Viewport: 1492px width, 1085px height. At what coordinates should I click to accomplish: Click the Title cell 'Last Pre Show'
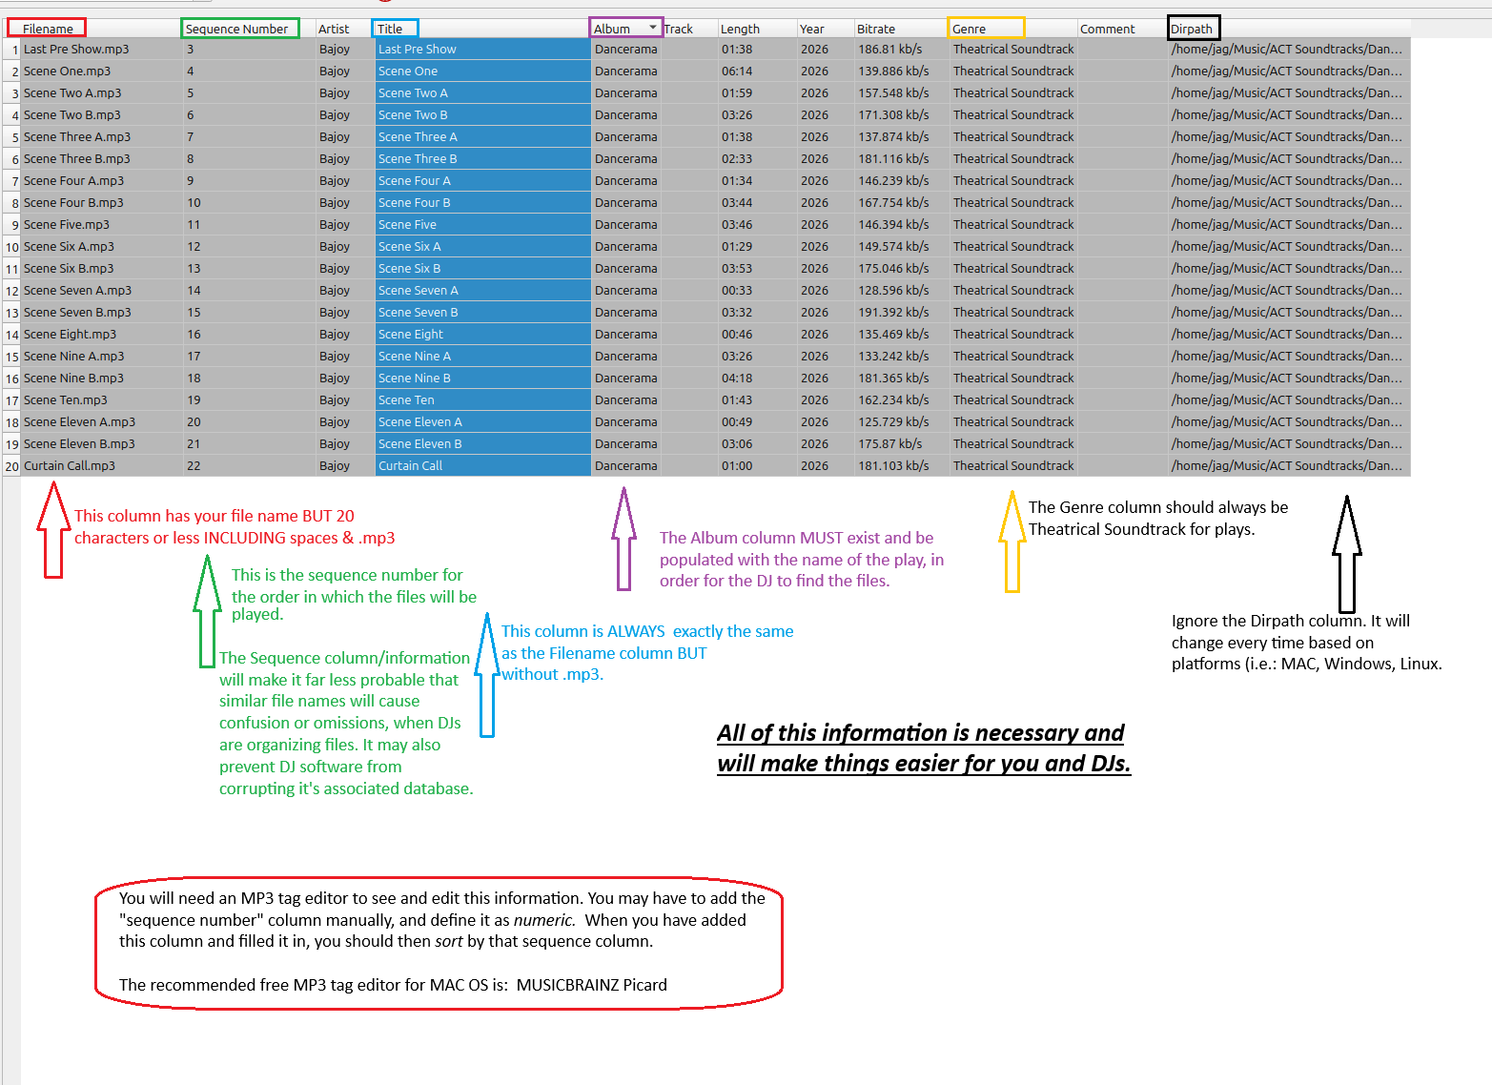point(482,49)
